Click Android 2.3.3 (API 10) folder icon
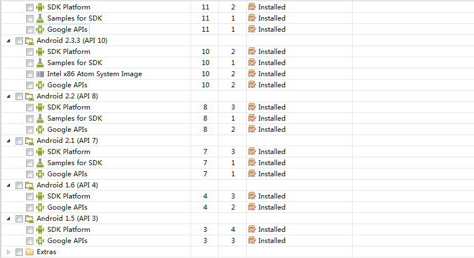Viewport: 474px width, 258px height. [x=30, y=41]
